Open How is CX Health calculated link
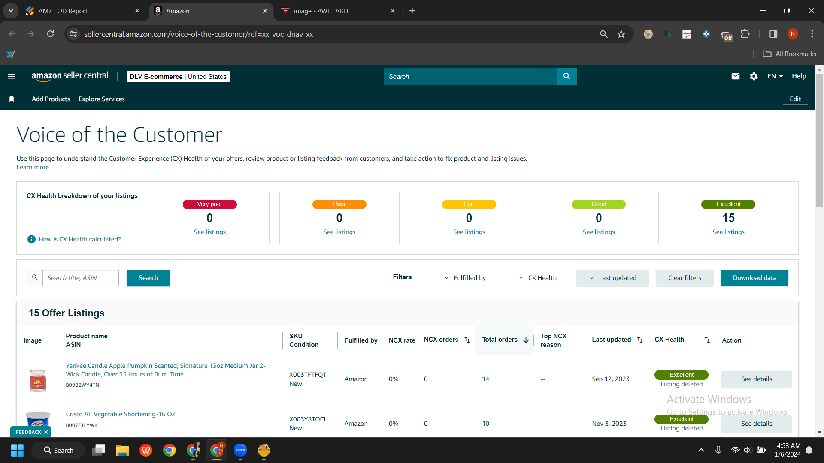The image size is (824, 463). coord(80,239)
